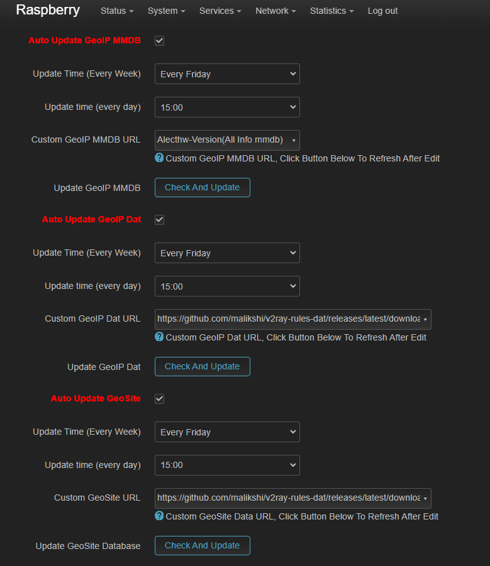Click Log out in the navigation bar

382,11
